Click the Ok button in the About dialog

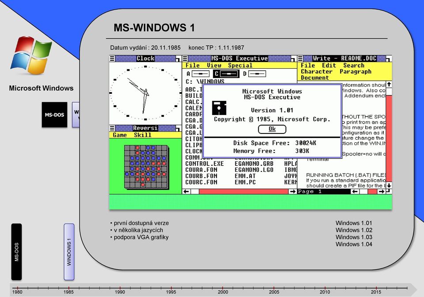(x=272, y=130)
